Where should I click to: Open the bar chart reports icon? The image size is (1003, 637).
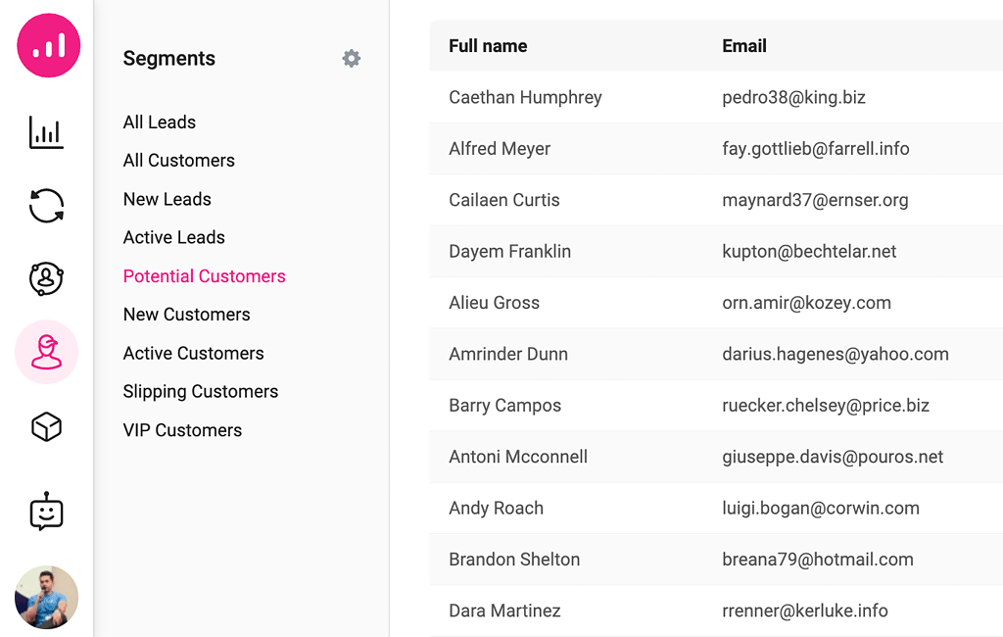46,132
